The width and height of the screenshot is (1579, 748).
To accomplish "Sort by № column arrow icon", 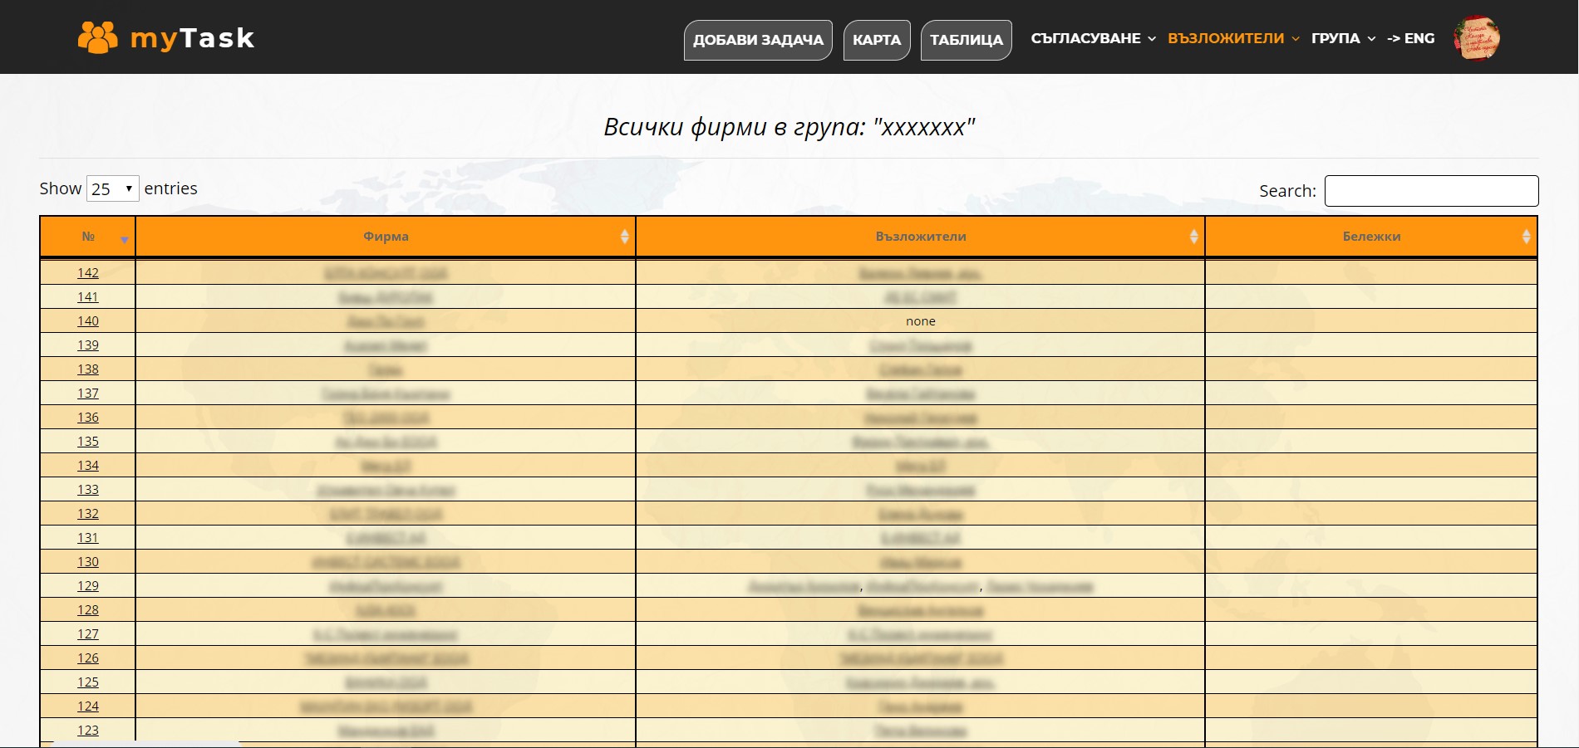I will (x=125, y=239).
